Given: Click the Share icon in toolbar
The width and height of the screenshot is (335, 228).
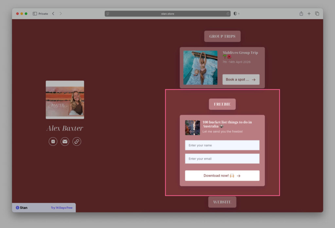Looking at the screenshot, I should point(301,14).
